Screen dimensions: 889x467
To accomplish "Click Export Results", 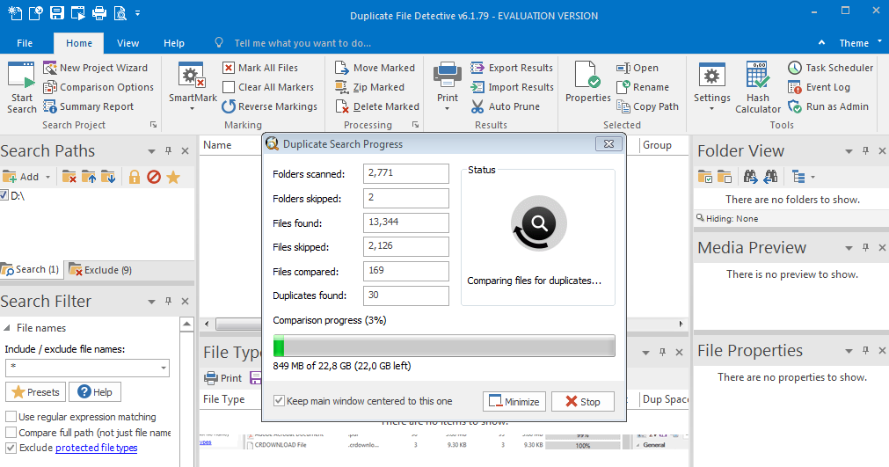I will 512,68.
